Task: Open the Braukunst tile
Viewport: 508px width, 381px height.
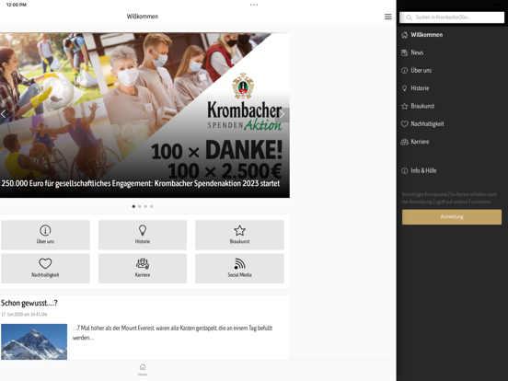Action: point(239,235)
